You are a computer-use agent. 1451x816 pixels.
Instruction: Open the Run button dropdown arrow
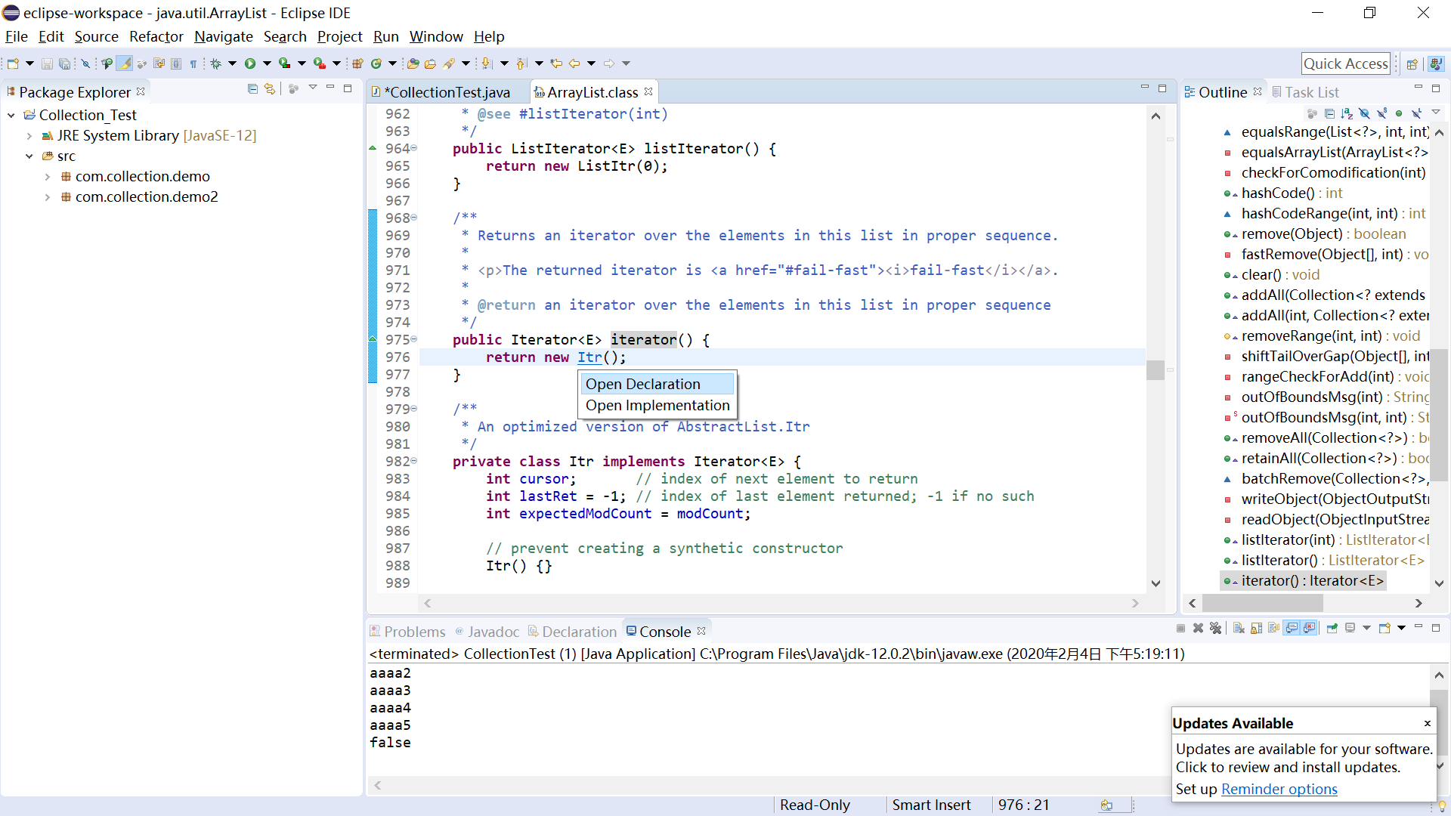(x=267, y=63)
